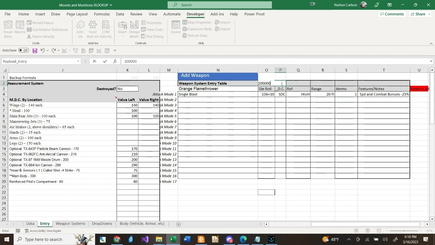The width and height of the screenshot is (435, 245).
Task: Open COM Add-ins dialog
Action: coord(105,29)
